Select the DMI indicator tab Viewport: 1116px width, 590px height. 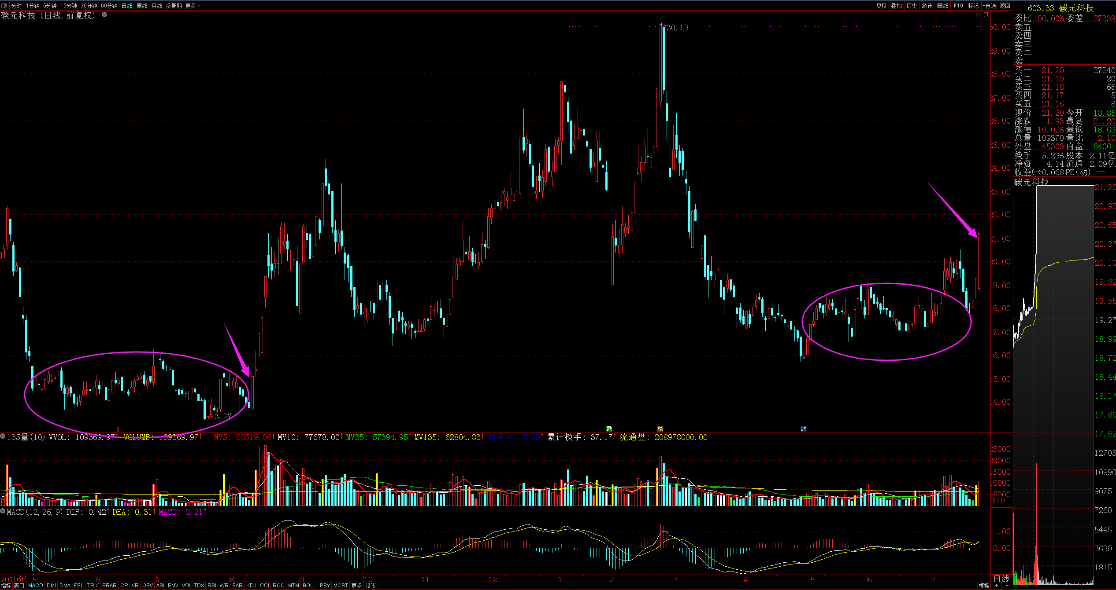click(52, 586)
